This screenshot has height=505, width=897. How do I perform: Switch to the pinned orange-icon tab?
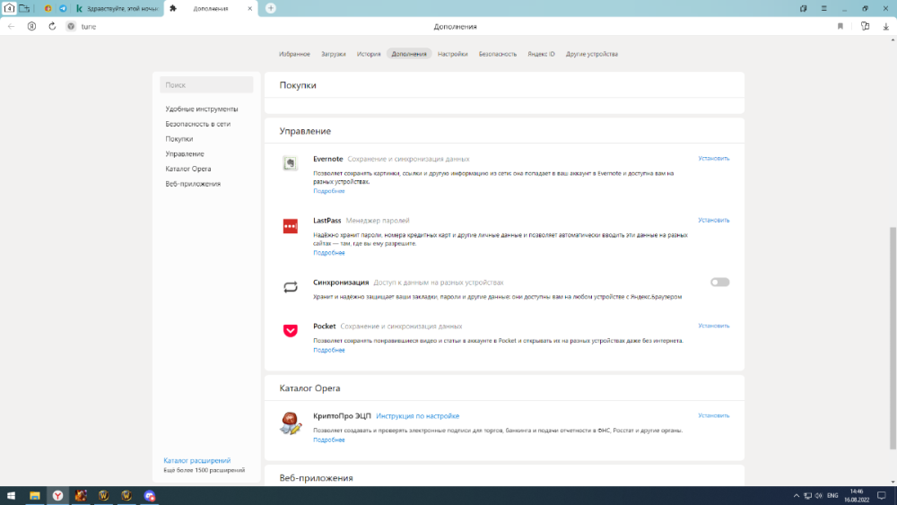48,9
